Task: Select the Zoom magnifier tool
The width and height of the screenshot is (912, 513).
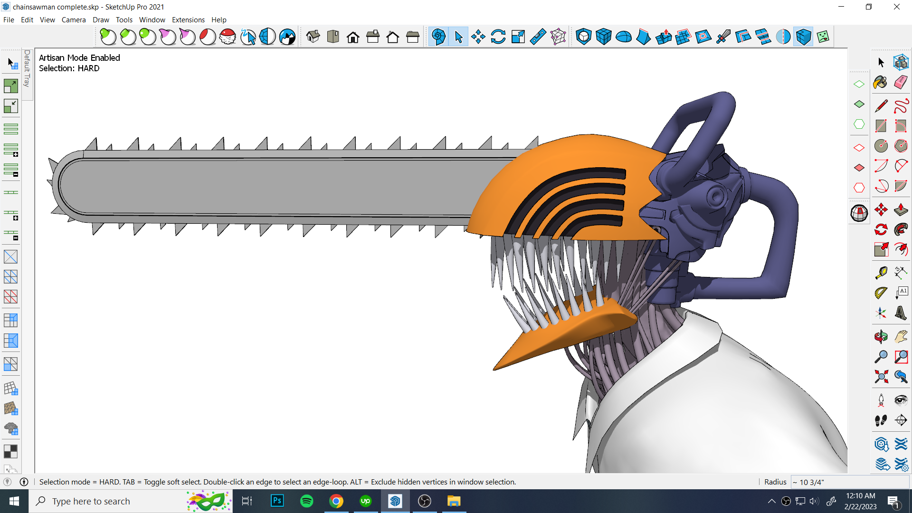Action: [881, 357]
